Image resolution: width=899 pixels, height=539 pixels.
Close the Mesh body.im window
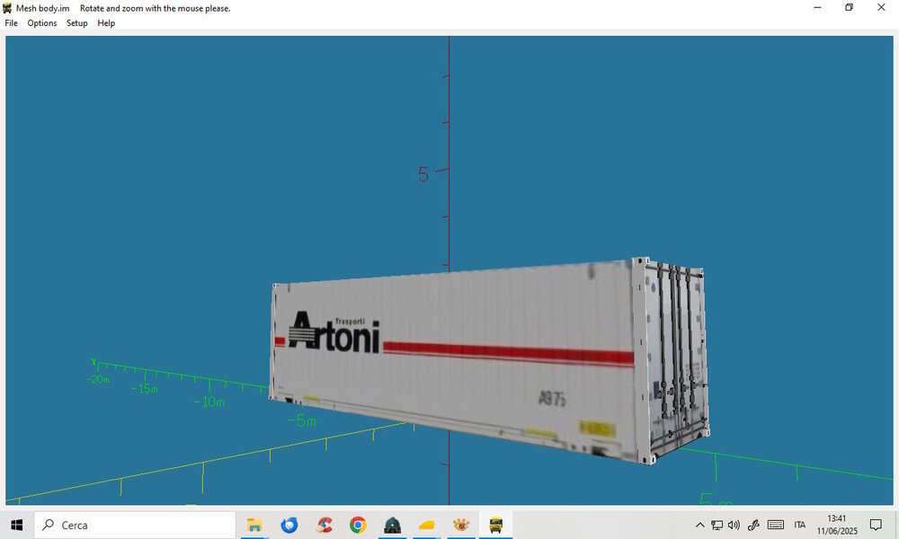click(881, 7)
